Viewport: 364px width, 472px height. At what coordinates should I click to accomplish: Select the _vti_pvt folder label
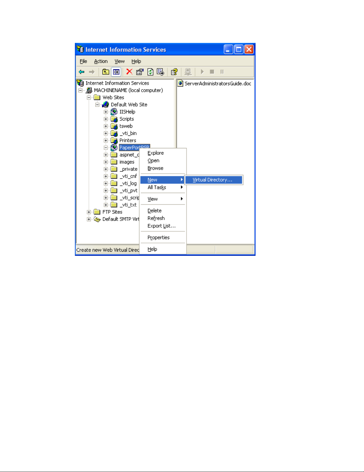click(128, 190)
